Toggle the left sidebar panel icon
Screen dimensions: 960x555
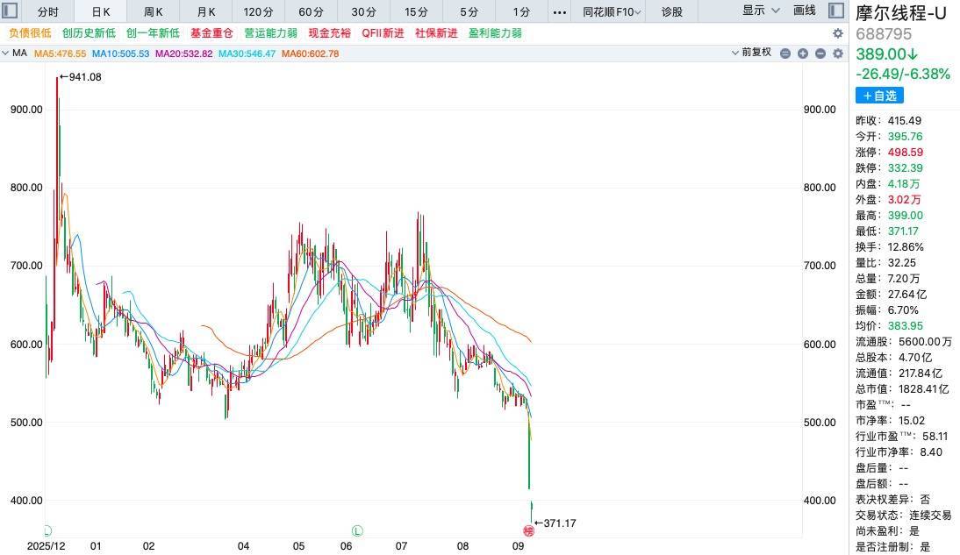10,11
